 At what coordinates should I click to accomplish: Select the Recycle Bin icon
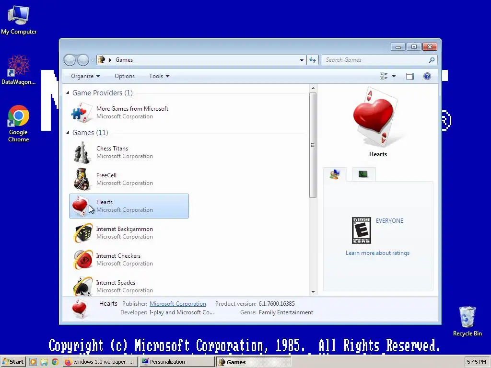coord(467,321)
